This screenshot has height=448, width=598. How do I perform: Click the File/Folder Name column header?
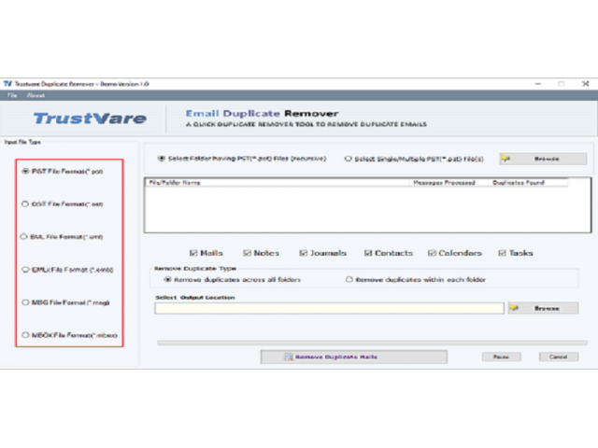[278, 183]
